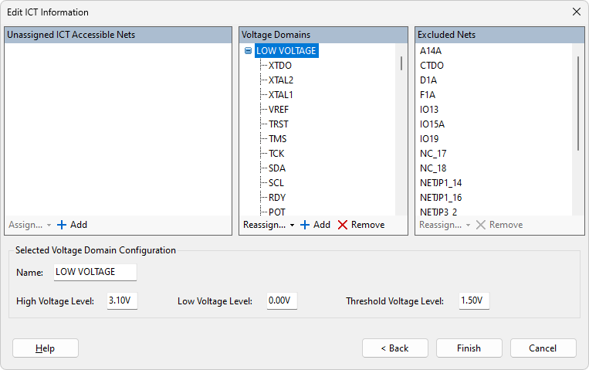This screenshot has height=370, width=589.
Task: Select the VREF net in the tree
Action: [278, 110]
